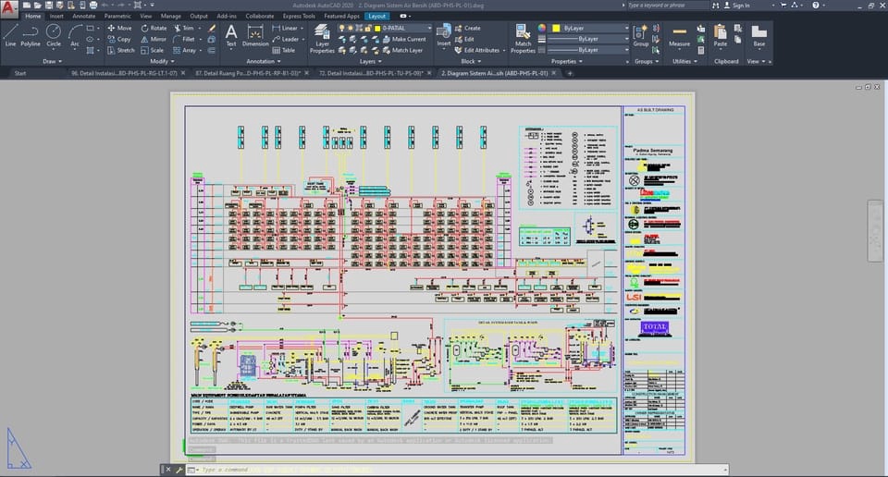
Task: Select the Dimension tool
Action: pos(255,35)
